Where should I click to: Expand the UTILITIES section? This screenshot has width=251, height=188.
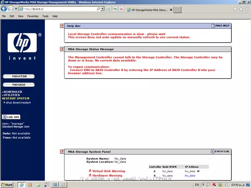coord(11,95)
